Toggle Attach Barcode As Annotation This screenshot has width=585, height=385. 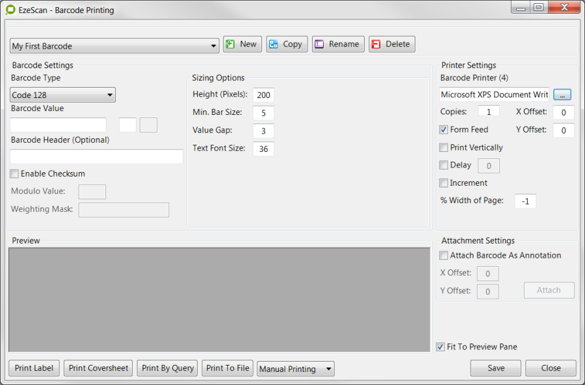[x=444, y=256]
